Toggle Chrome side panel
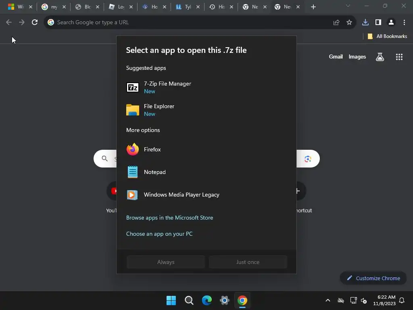The image size is (413, 310). pyautogui.click(x=378, y=23)
